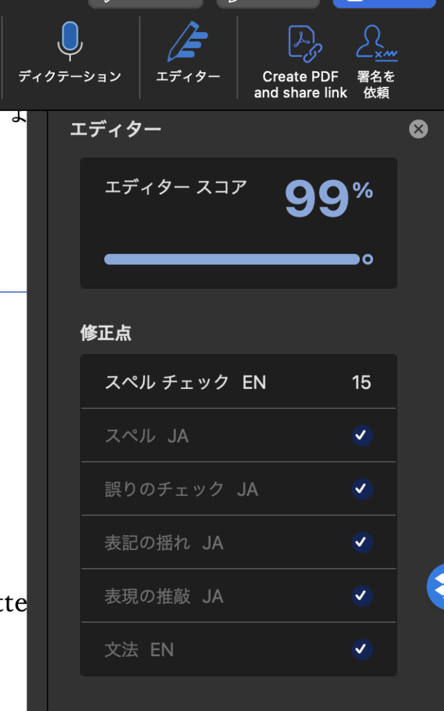This screenshot has height=711, width=444.
Task: Select the 表現の推敲 JA item
Action: click(x=164, y=596)
